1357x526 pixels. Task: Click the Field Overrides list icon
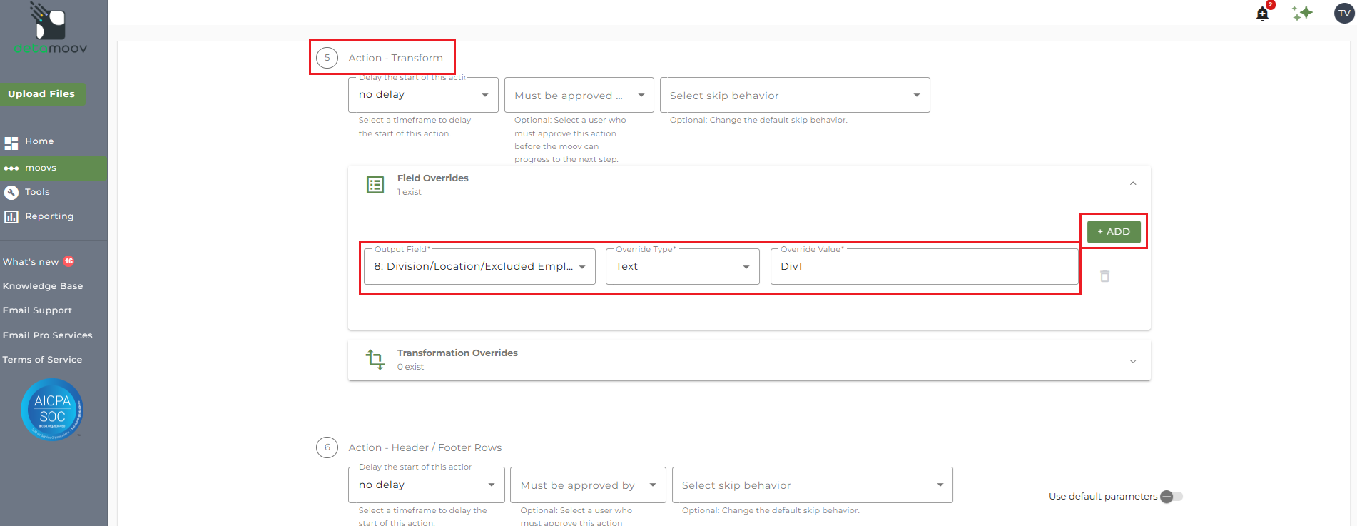coord(375,185)
